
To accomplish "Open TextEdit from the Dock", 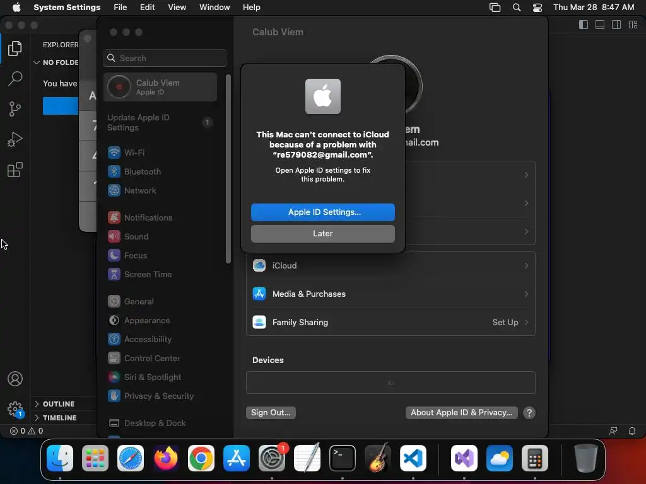I will [x=307, y=458].
